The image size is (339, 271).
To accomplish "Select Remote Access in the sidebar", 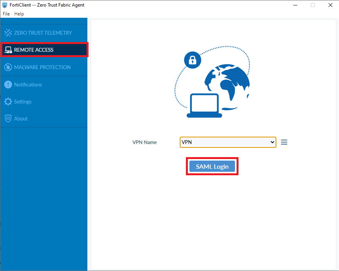I will 44,50.
